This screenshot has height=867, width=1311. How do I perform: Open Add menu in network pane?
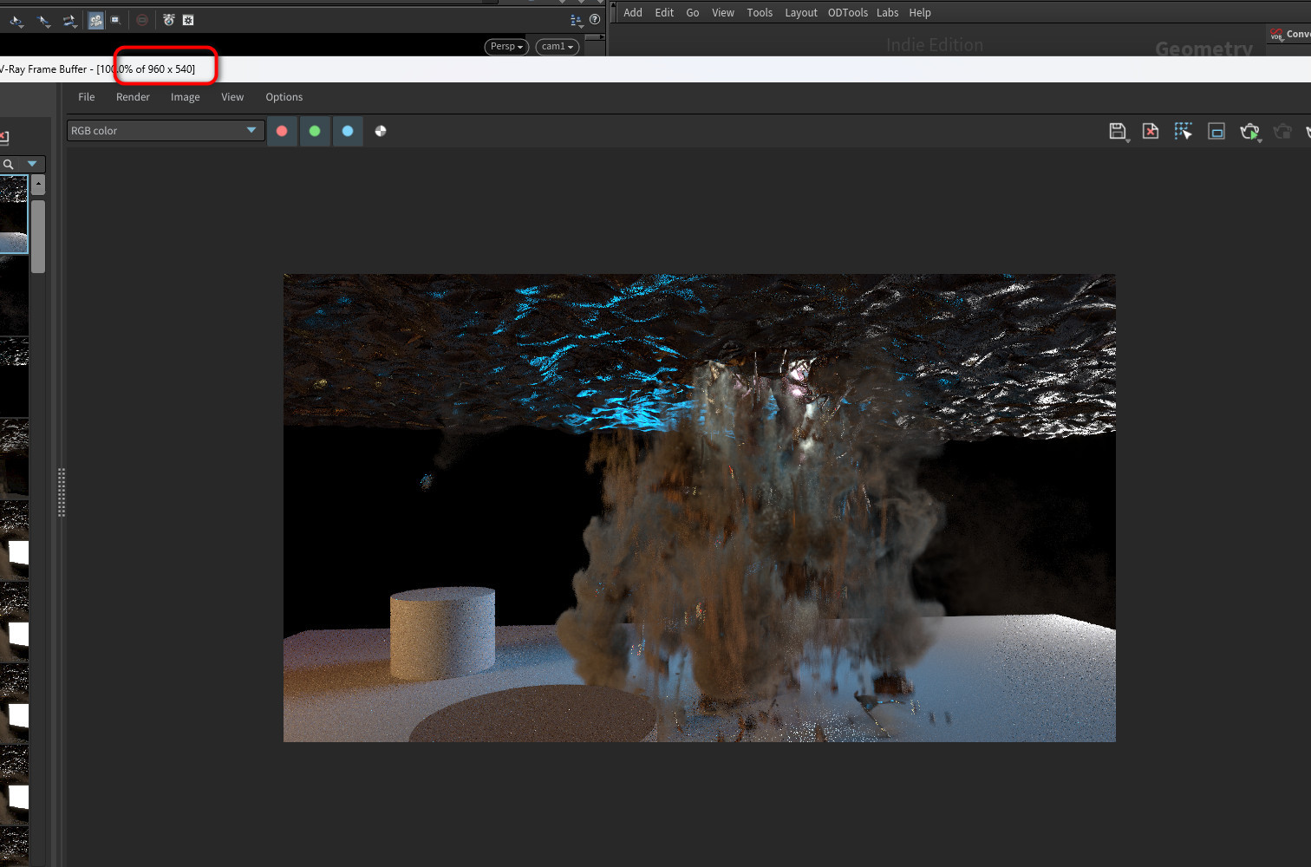(x=633, y=13)
